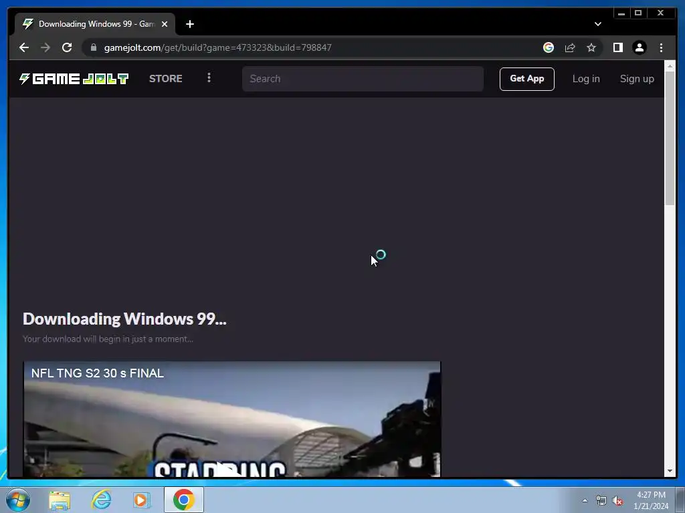Click the page scrollbar down arrow
685x513 pixels.
670,472
